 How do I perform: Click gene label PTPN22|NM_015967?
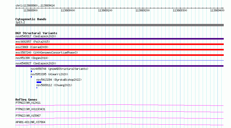tap(28, 116)
